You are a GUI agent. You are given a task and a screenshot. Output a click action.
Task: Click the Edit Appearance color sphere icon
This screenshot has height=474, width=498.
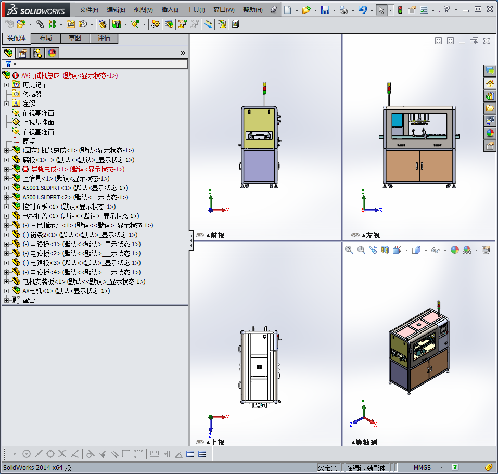455,250
